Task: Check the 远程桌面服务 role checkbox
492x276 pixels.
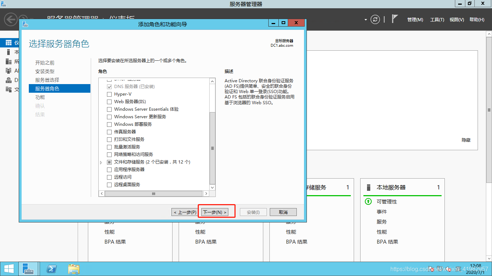Action: [x=109, y=185]
